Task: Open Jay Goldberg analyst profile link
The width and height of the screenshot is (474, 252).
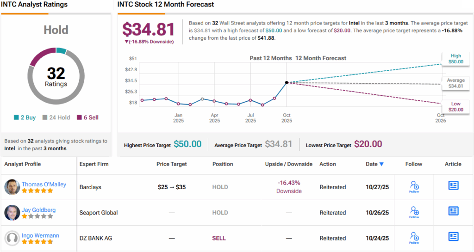Action: coord(38,209)
